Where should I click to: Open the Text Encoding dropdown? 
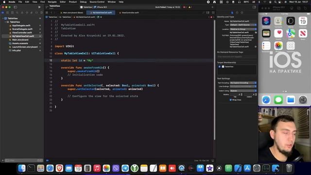click(243, 83)
